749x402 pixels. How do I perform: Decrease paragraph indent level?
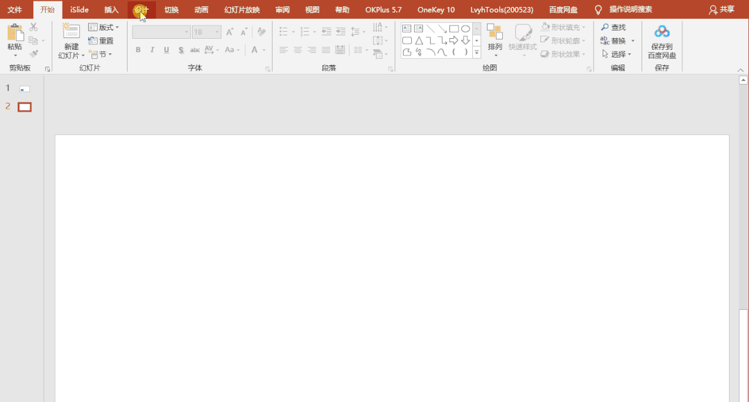(x=326, y=32)
